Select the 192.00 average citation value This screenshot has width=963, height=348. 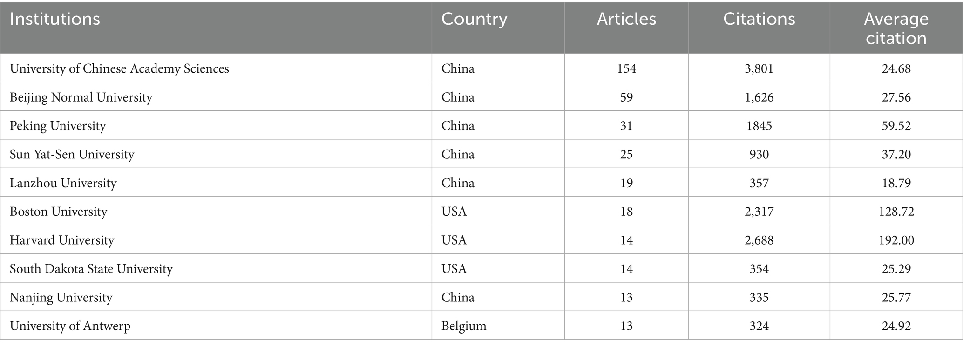[896, 240]
